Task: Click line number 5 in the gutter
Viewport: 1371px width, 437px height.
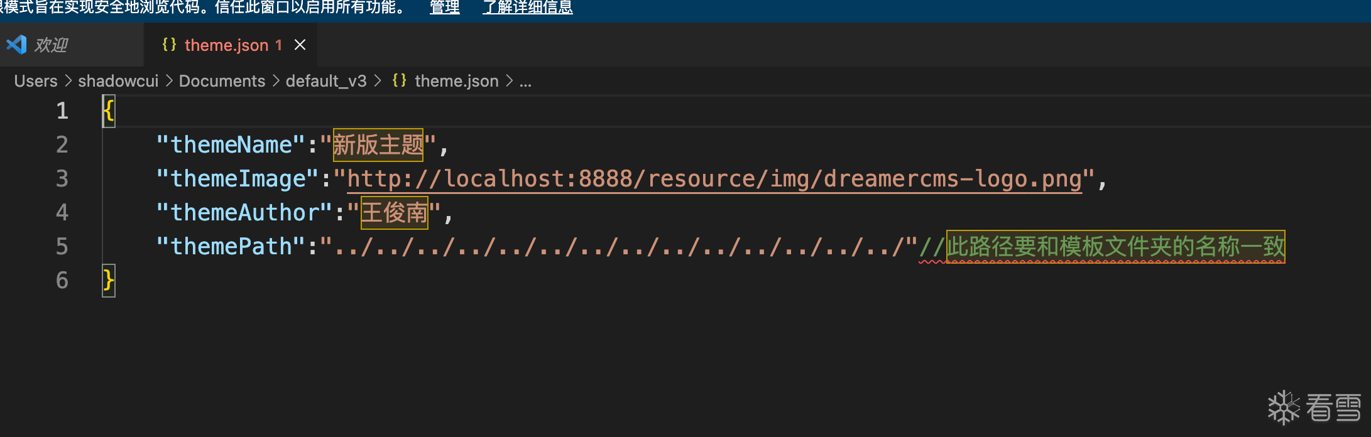Action: click(62, 246)
